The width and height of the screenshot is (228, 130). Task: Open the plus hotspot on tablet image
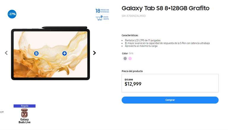(x=64, y=53)
